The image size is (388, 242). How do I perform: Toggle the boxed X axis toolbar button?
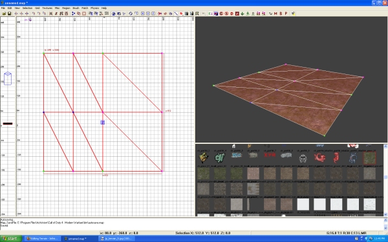143,14
